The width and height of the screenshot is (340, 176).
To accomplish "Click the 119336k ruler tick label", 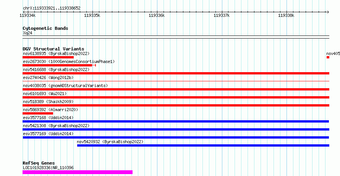I will tap(157, 15).
